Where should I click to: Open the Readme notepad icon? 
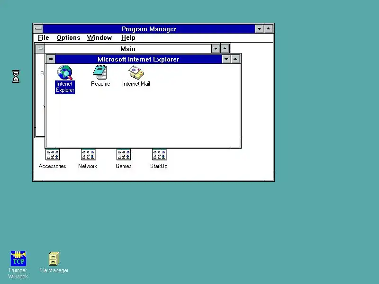pyautogui.click(x=100, y=72)
